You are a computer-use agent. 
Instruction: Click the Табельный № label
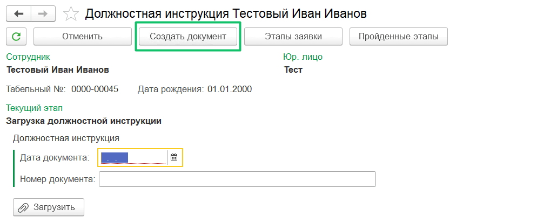coord(36,89)
